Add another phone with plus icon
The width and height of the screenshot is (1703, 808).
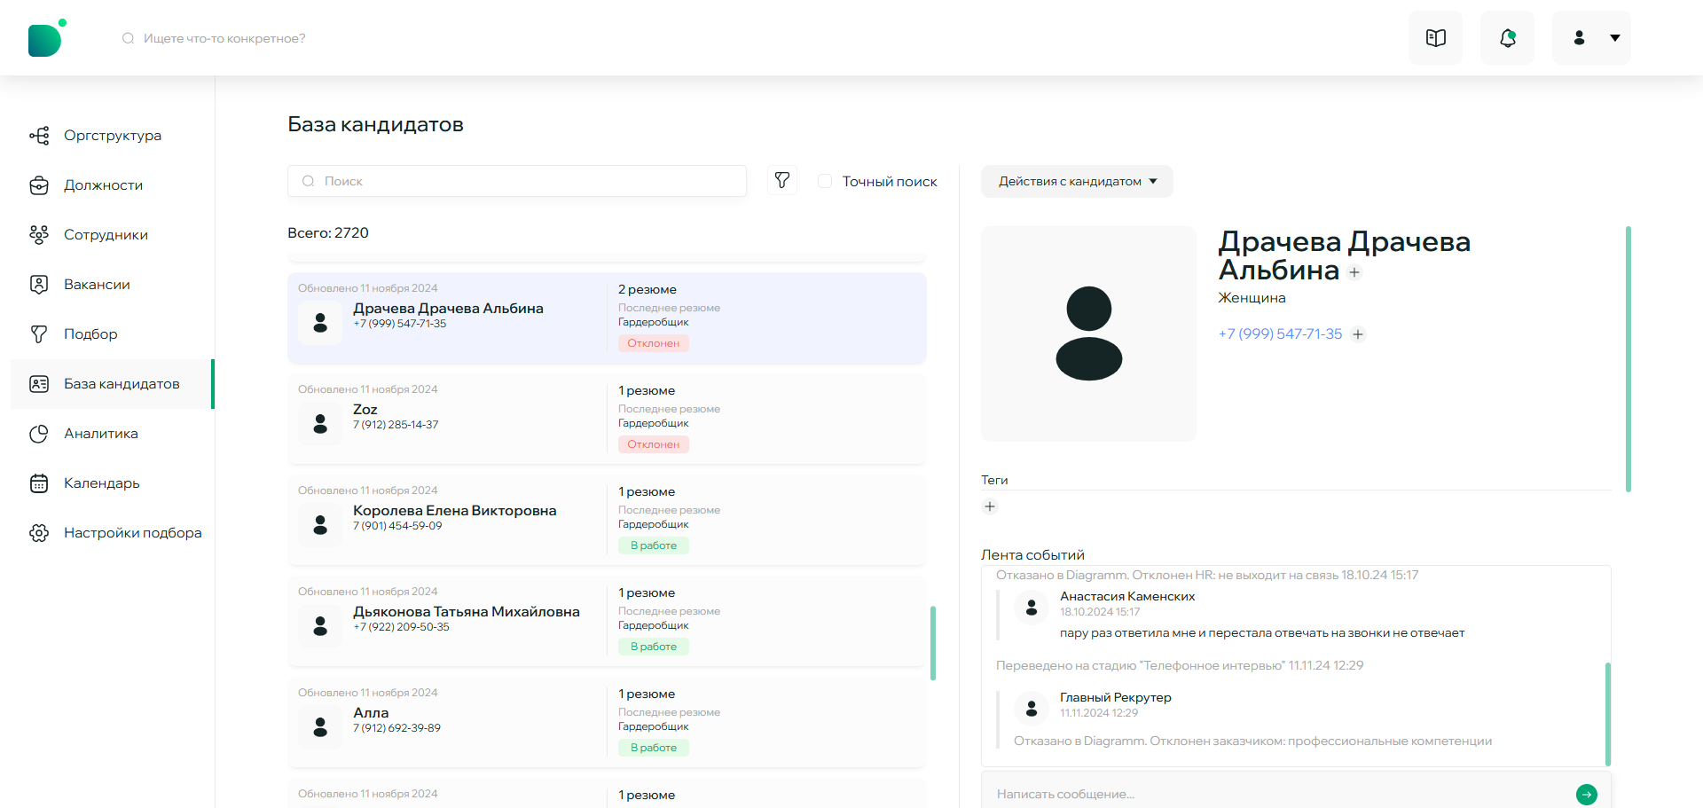1358,334
